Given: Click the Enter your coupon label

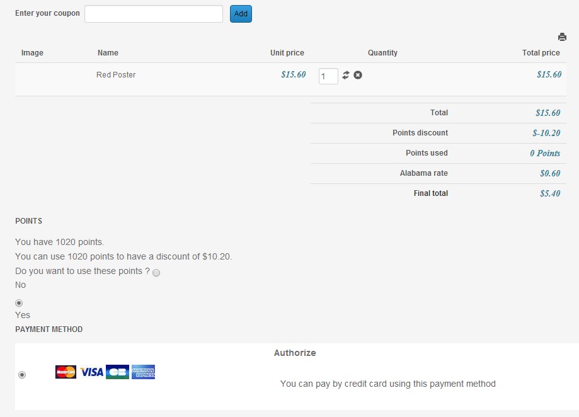Looking at the screenshot, I should (x=47, y=13).
